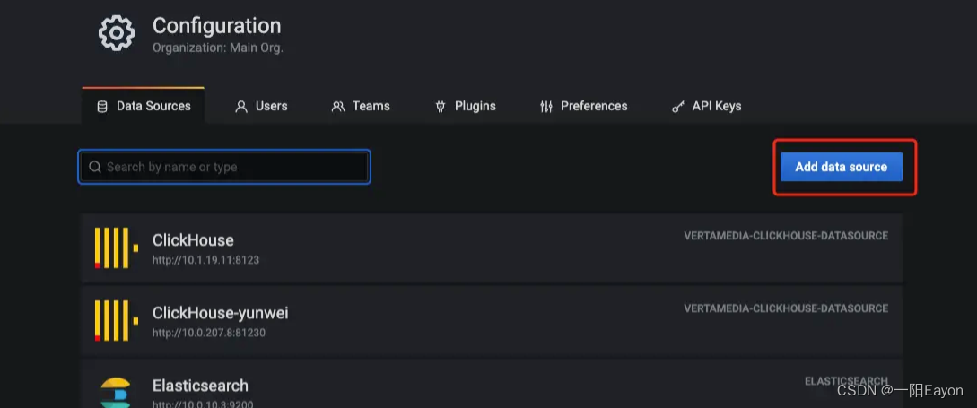Viewport: 977px width, 408px height.
Task: Click the URL http://10.1.19.11:8123
Action: click(x=205, y=260)
